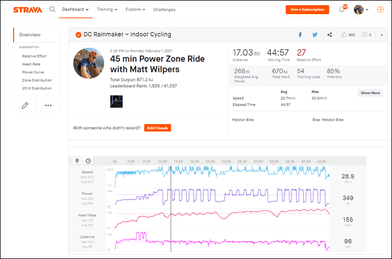The width and height of the screenshot is (392, 259).
Task: Open the user avatar in top bar
Action: coord(358,9)
